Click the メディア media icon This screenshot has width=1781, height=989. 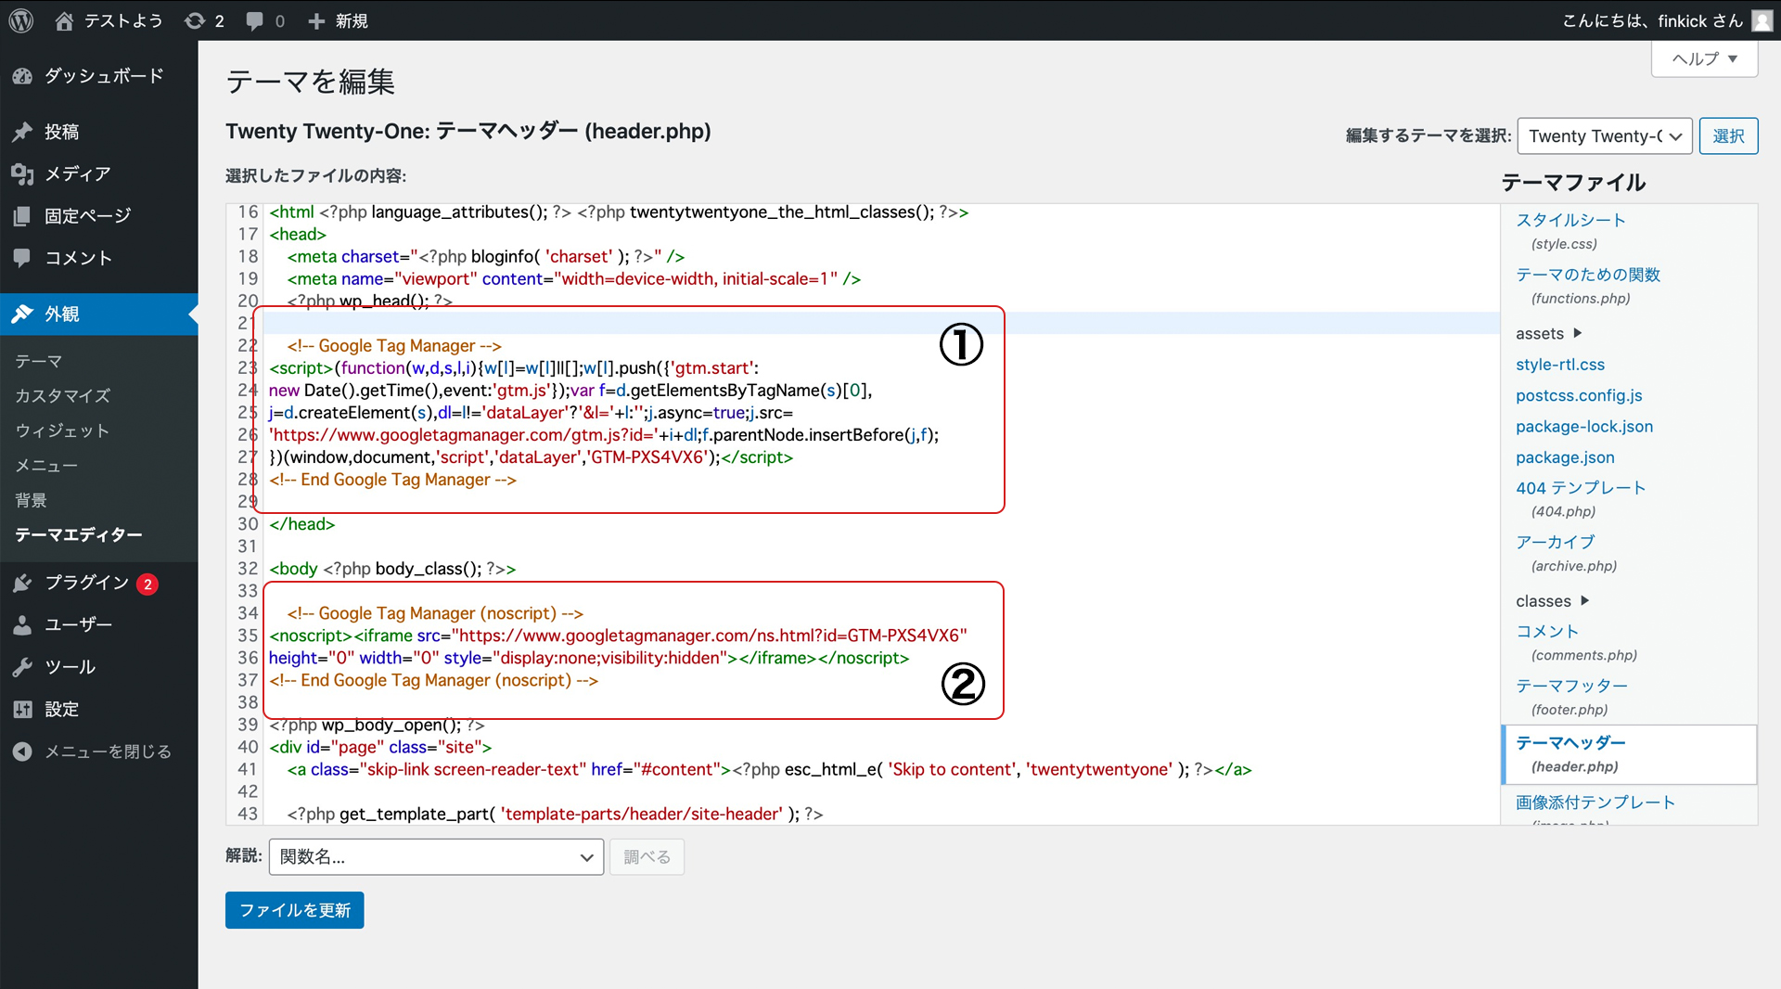[23, 173]
